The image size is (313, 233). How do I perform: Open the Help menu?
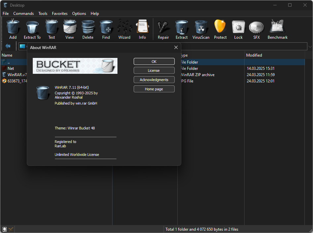(95, 13)
